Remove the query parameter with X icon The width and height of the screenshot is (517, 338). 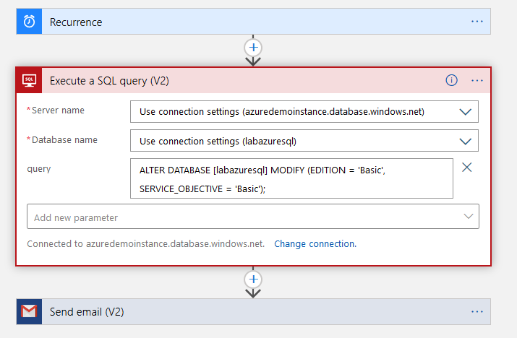point(467,168)
